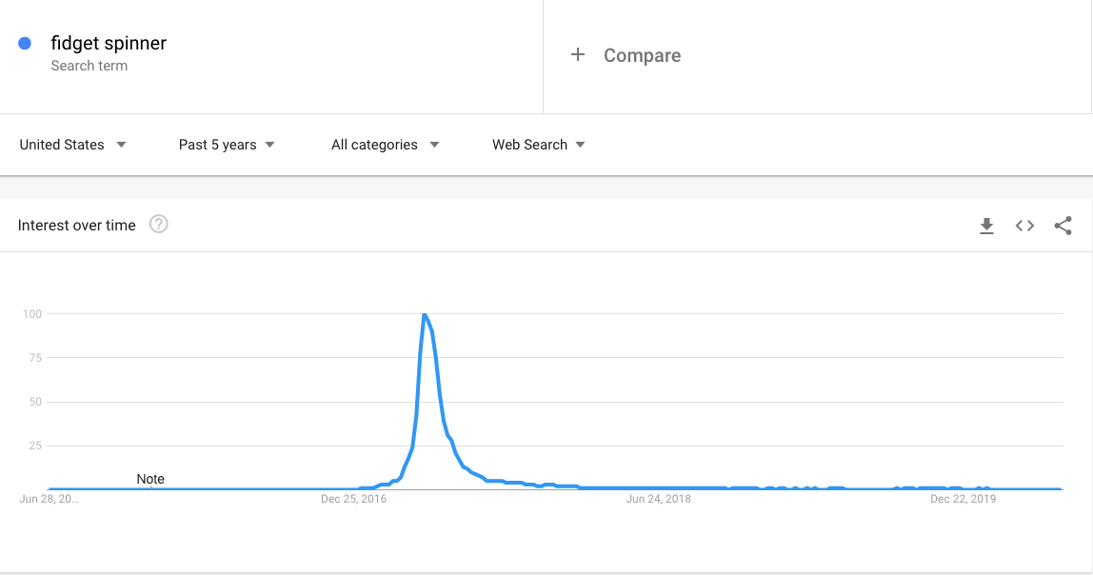Download the chart data as CSV

987,226
